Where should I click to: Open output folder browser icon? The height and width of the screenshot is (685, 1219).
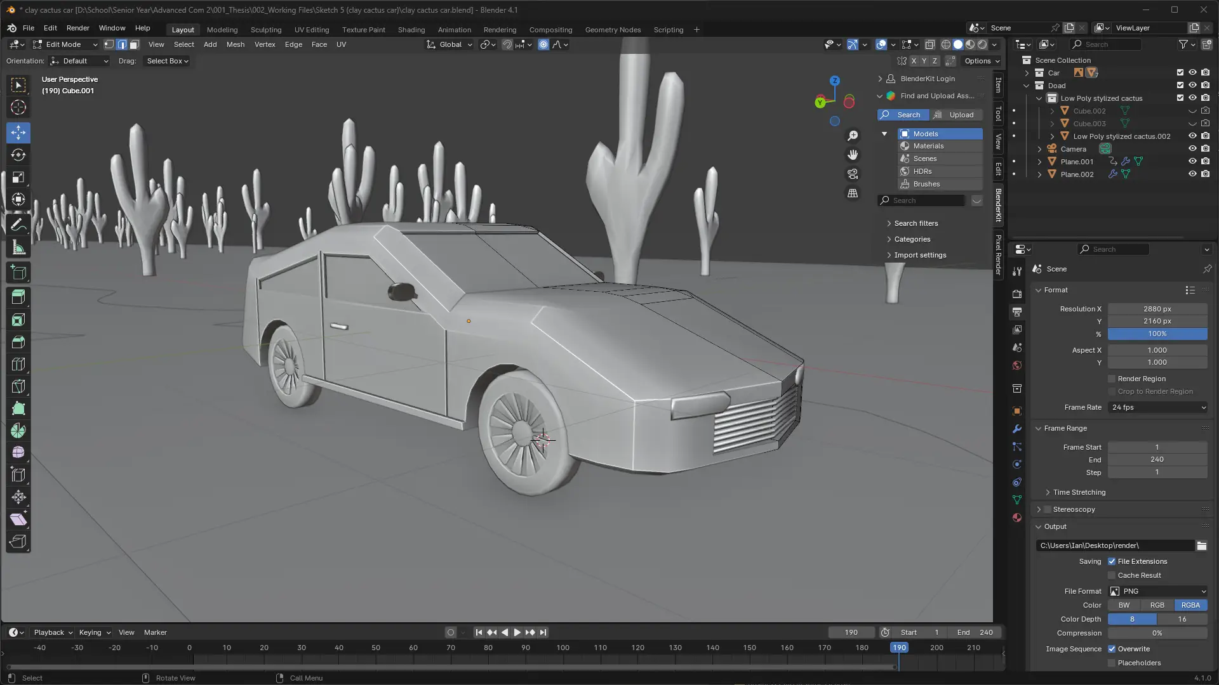(1201, 545)
